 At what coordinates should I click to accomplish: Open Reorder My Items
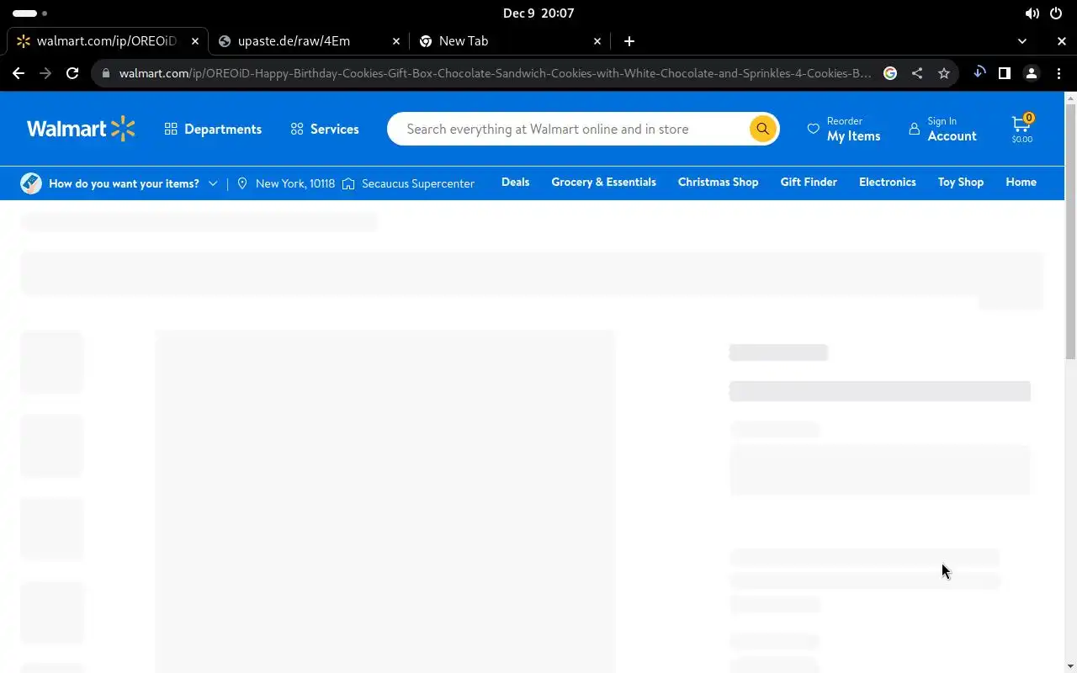(x=844, y=129)
